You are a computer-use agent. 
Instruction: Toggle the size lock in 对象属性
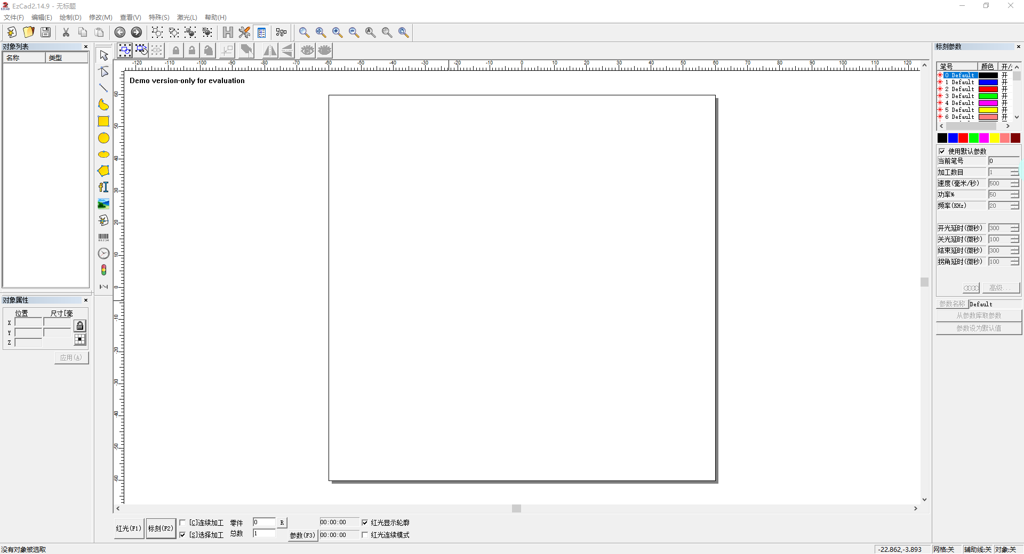pos(80,326)
